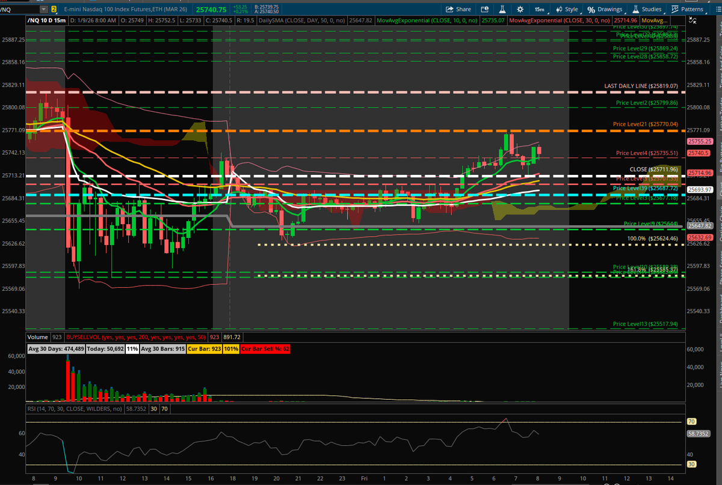Click the Share chart icon button

458,9
